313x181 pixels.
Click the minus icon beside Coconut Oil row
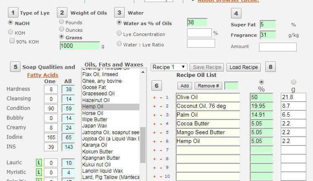[160, 106]
